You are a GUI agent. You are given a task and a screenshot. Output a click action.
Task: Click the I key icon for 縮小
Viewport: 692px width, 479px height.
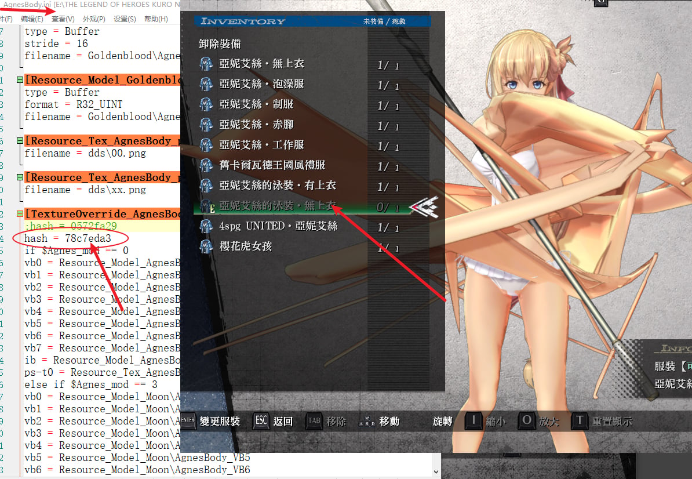(474, 421)
